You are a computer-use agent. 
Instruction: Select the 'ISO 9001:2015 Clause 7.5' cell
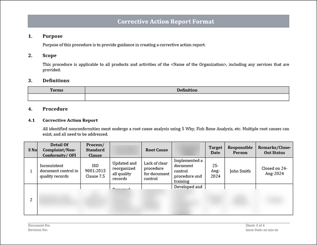(95, 171)
